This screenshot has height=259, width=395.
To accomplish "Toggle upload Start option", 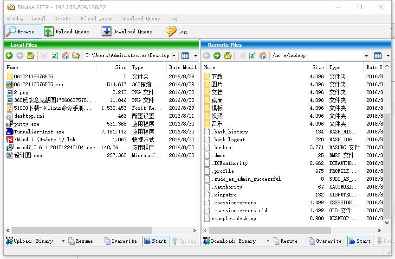I will pos(155,241).
